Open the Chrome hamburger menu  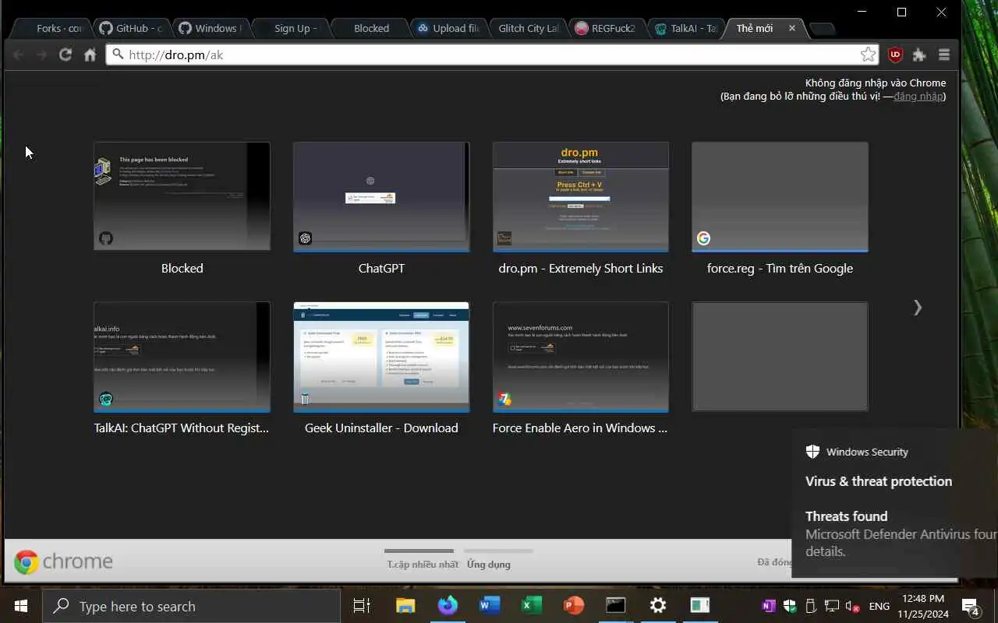pyautogui.click(x=944, y=55)
